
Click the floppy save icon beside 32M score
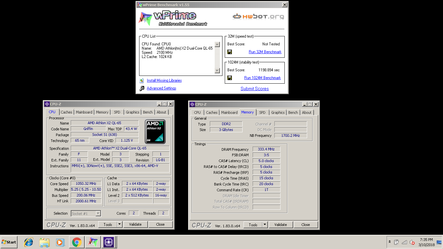coord(230,52)
